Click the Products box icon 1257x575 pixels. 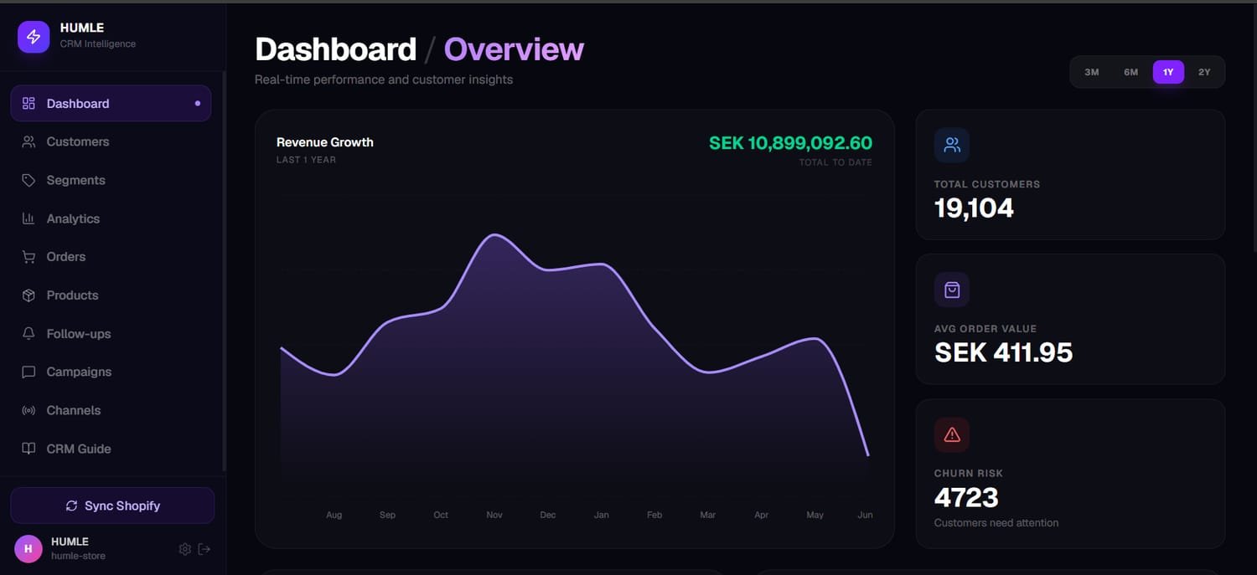pos(28,295)
